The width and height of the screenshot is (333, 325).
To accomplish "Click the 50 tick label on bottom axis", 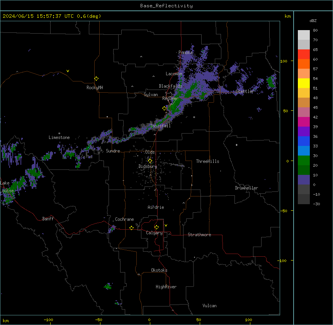I will 199,320.
